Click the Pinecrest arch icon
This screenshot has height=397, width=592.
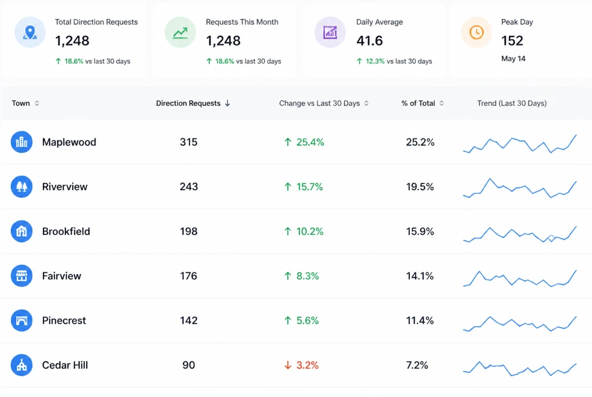point(21,320)
